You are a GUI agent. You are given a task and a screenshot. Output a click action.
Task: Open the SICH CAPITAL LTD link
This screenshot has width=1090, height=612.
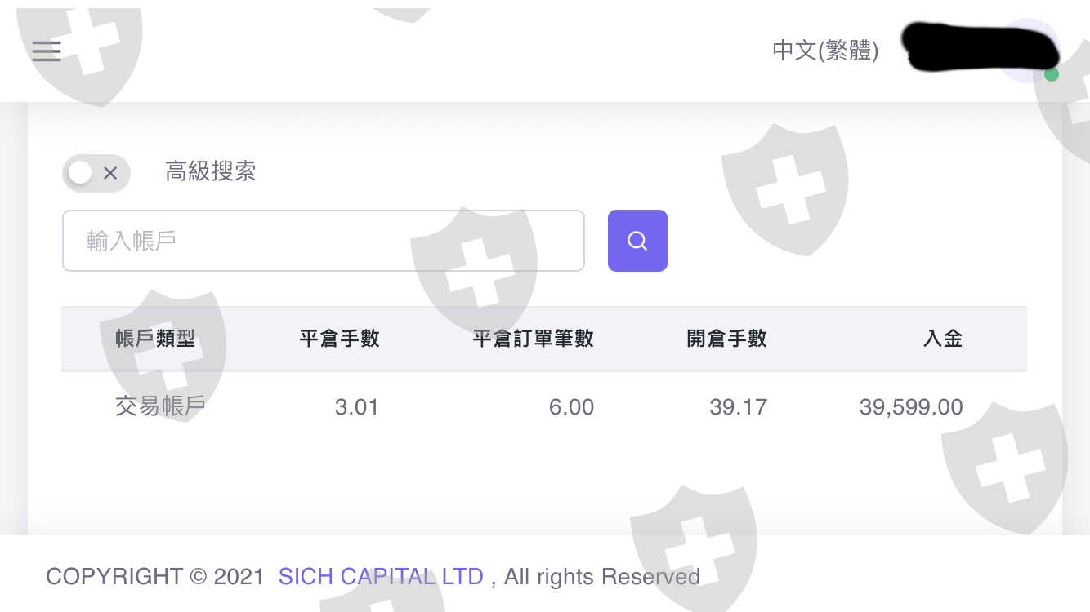381,577
